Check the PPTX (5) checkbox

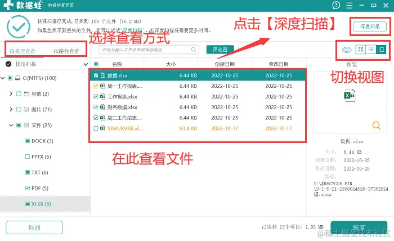28,157
